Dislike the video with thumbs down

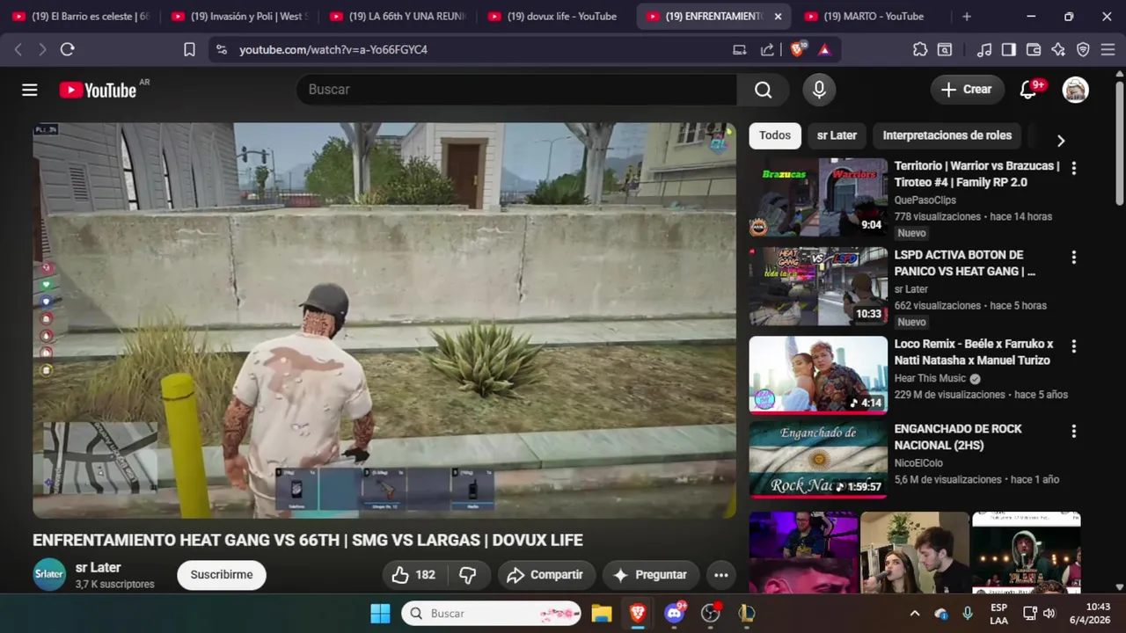pyautogui.click(x=468, y=575)
